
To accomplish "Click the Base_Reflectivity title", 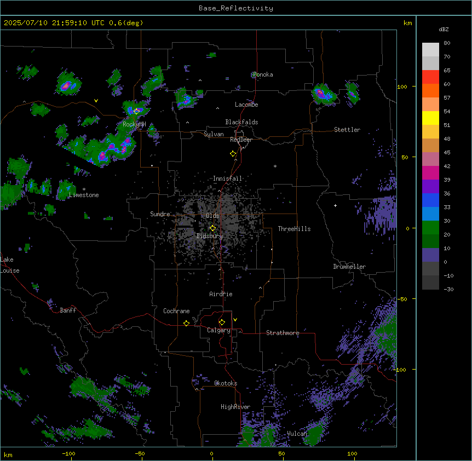I will [236, 8].
